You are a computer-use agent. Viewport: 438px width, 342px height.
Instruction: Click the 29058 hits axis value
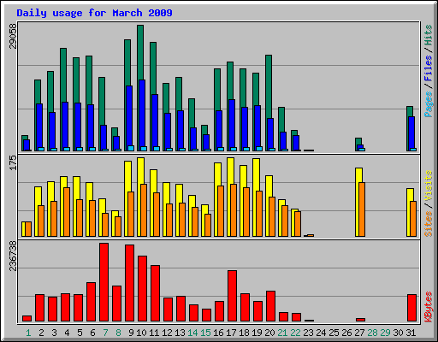pos(13,36)
